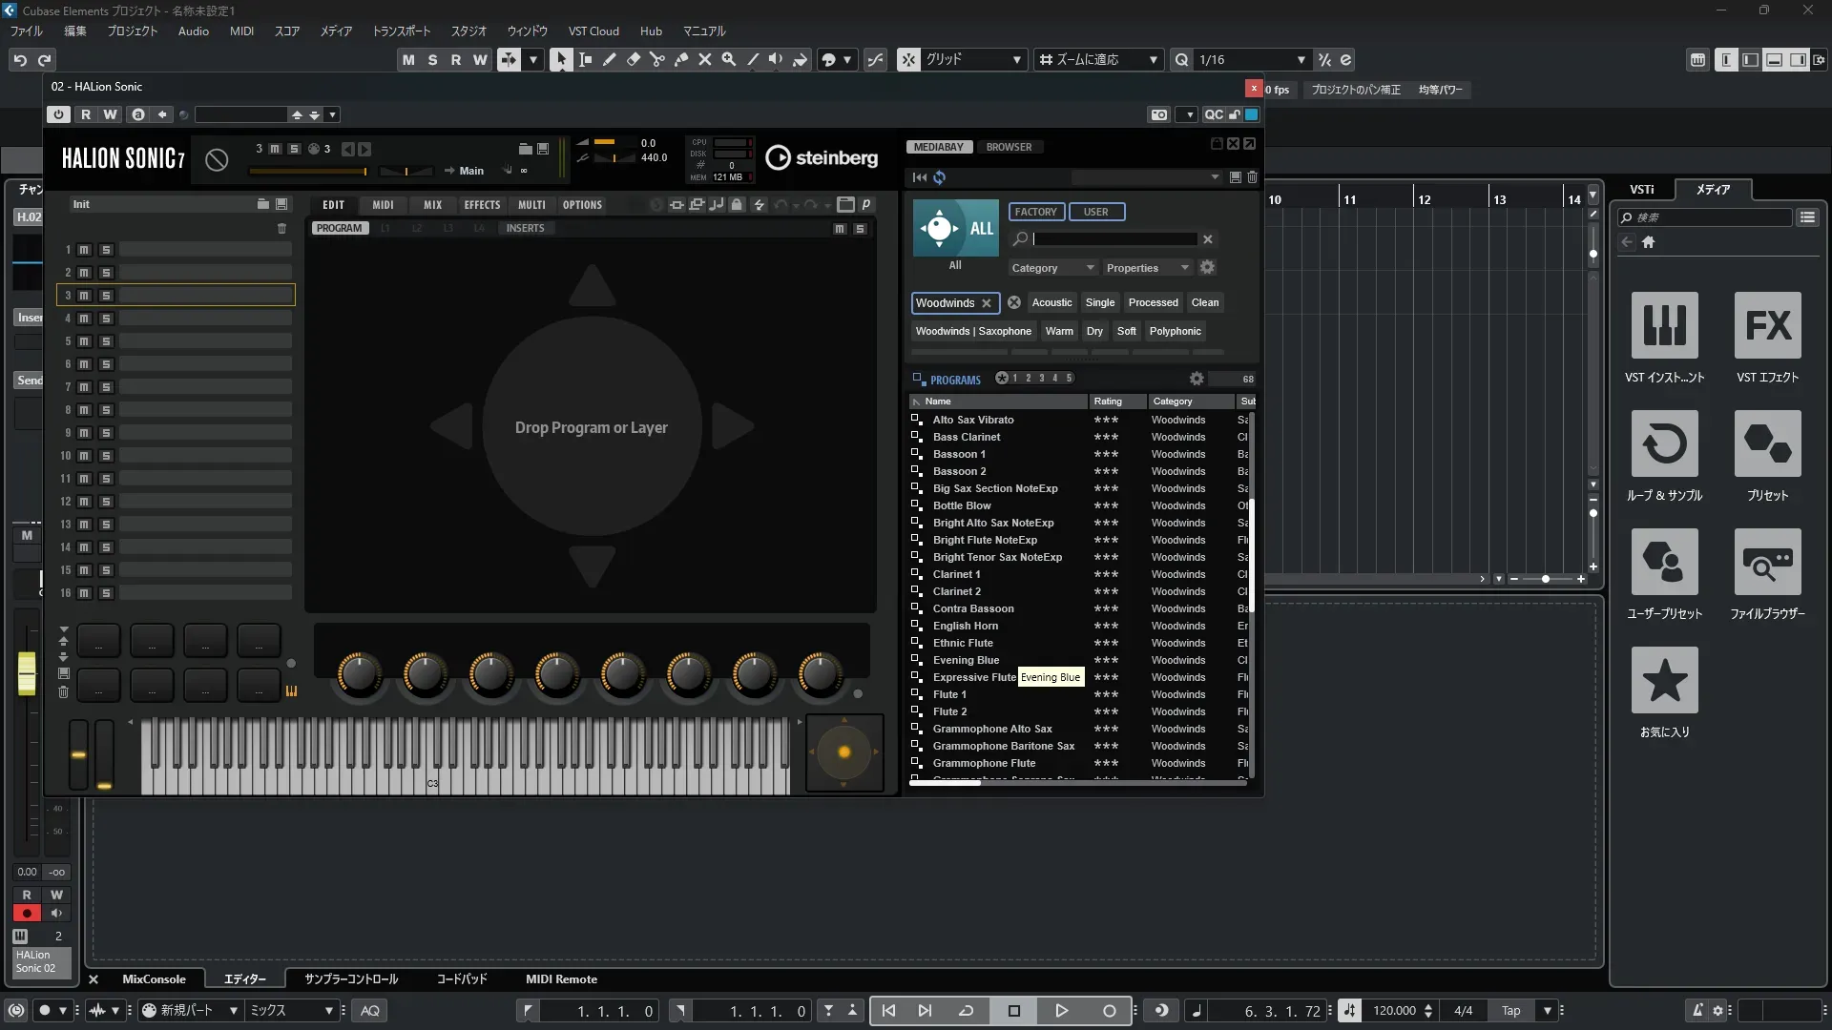Select the scissors split tool
Viewport: 1832px width, 1030px height.
(x=656, y=59)
